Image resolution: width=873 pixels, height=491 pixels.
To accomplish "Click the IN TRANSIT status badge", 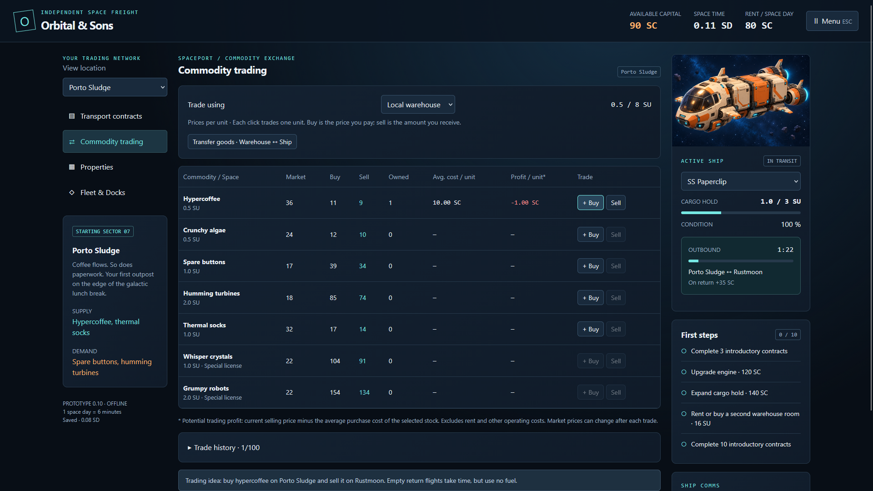I will pyautogui.click(x=782, y=161).
